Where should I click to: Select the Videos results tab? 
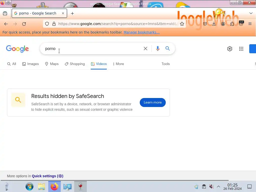(99, 64)
